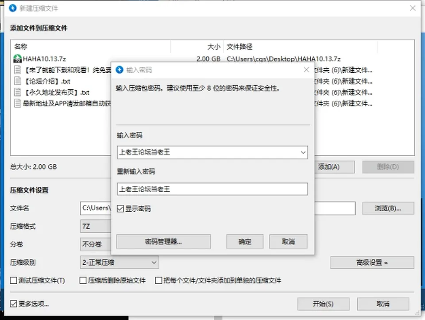This screenshot has height=320, width=425.
Task: Click the 总大小: 2.00 GB total label
Action: tap(34, 166)
